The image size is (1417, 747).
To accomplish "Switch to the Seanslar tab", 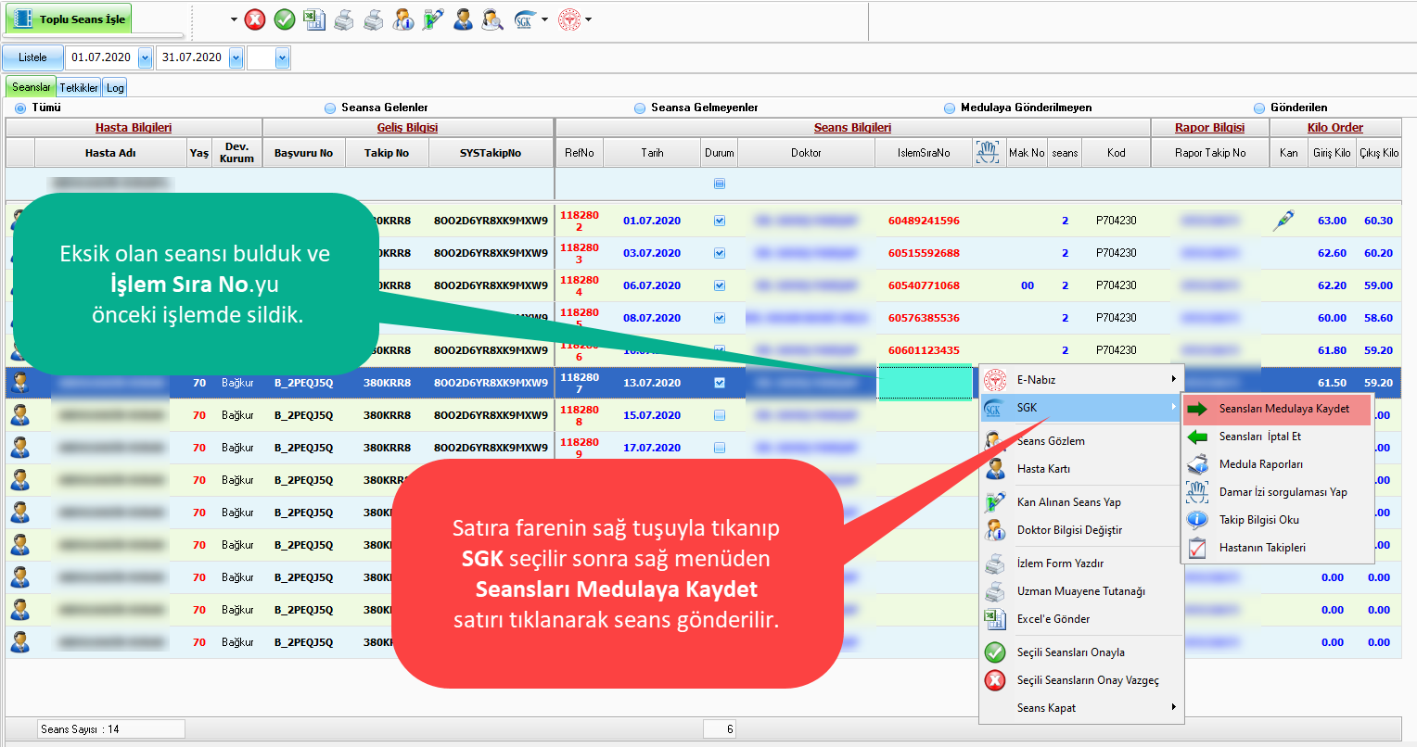I will click(31, 87).
